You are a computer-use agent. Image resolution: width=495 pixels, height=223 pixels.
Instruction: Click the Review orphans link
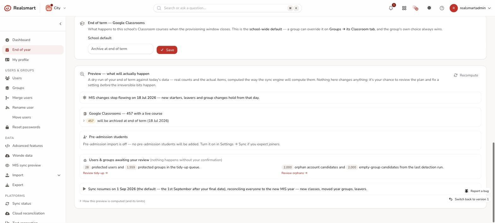(294, 173)
